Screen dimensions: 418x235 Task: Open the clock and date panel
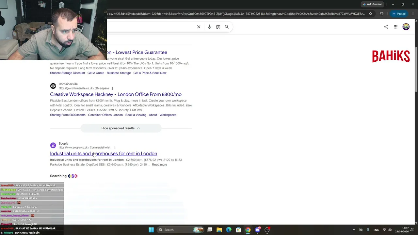(x=402, y=230)
